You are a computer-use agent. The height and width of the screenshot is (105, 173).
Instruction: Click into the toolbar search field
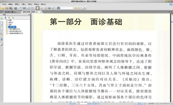pyautogui.click(x=67, y=8)
